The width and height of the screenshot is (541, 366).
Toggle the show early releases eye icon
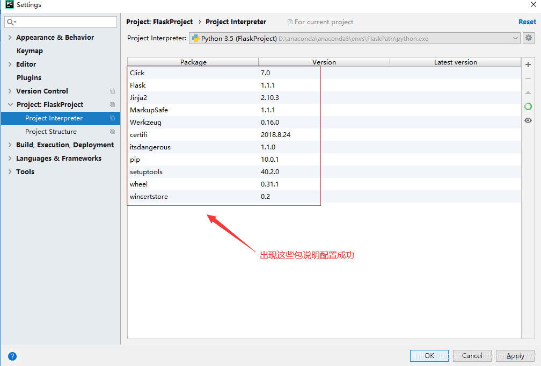click(x=528, y=120)
